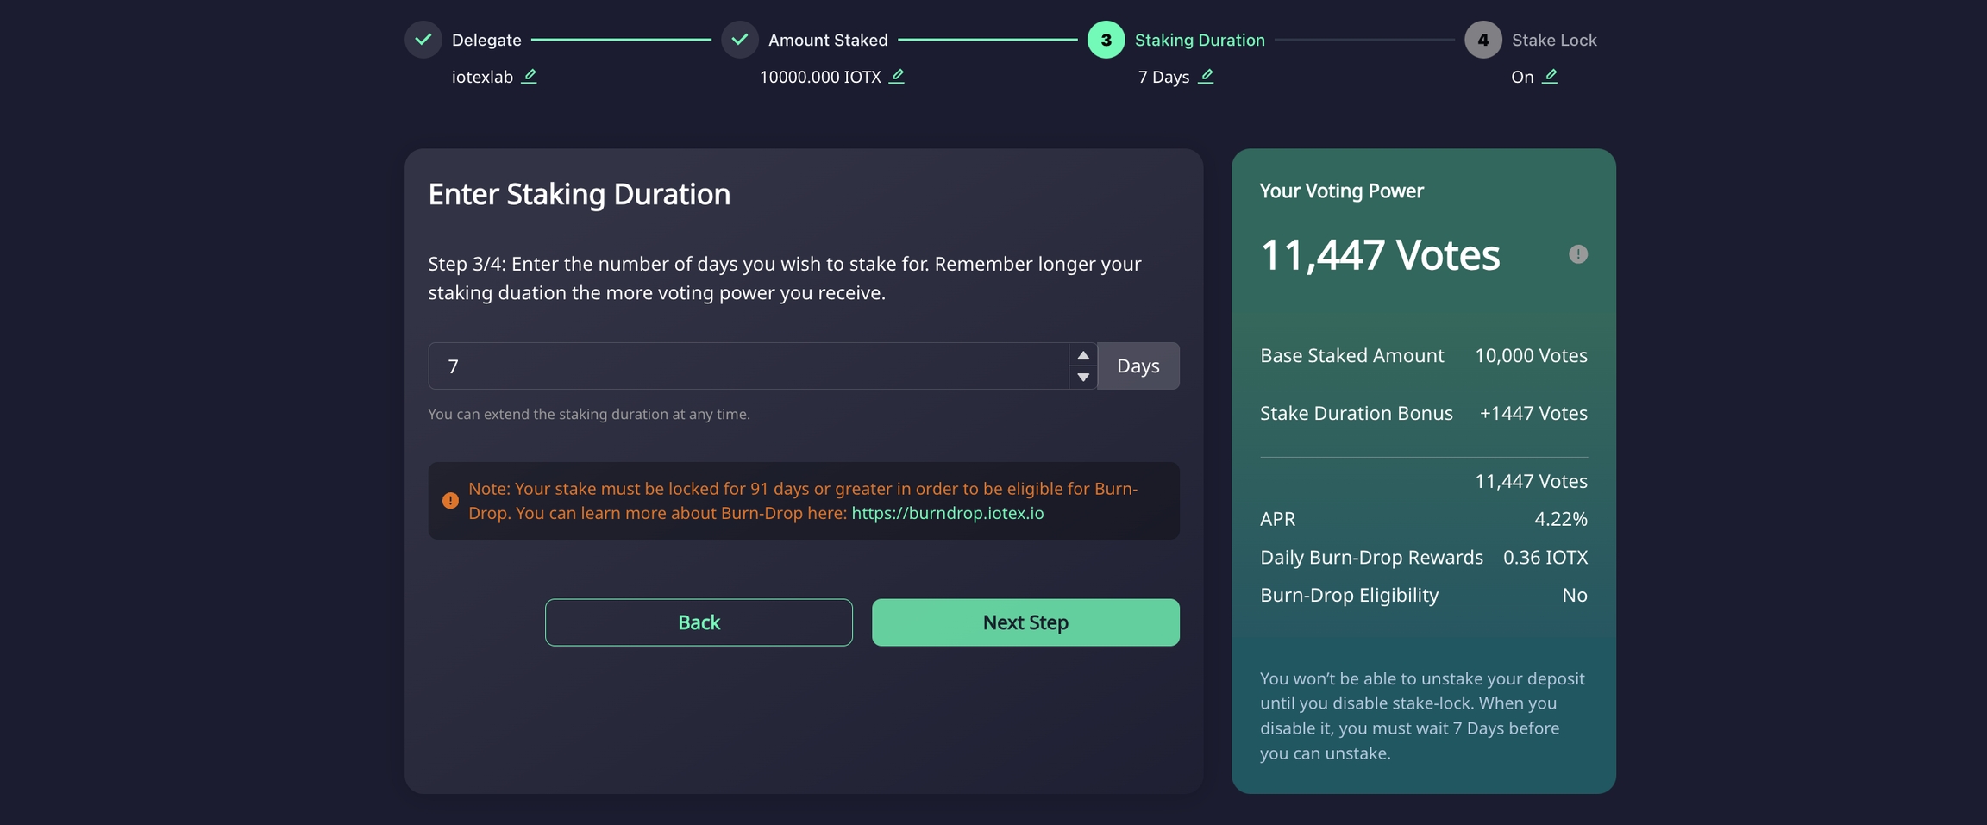The image size is (1987, 825).
Task: Select the Stake Lock step label
Action: (x=1553, y=40)
